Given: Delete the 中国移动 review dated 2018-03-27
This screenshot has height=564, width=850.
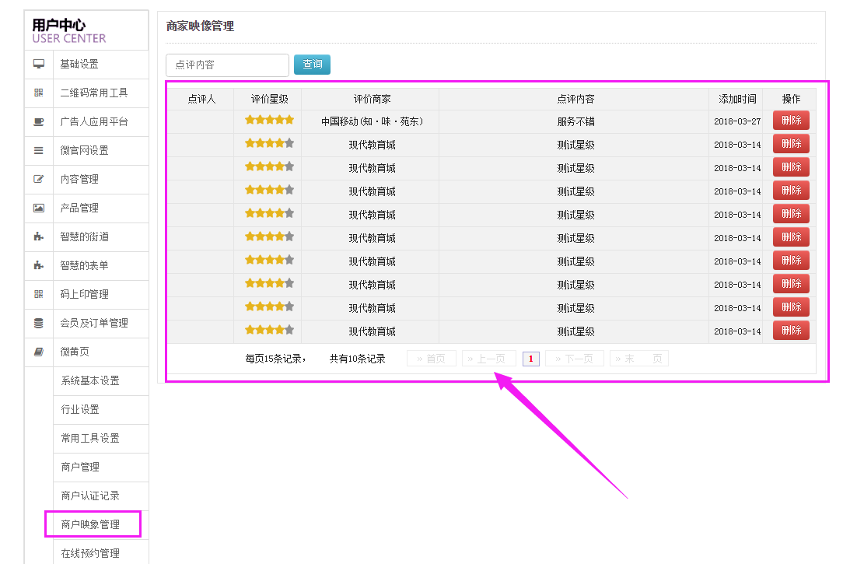Looking at the screenshot, I should coord(790,121).
